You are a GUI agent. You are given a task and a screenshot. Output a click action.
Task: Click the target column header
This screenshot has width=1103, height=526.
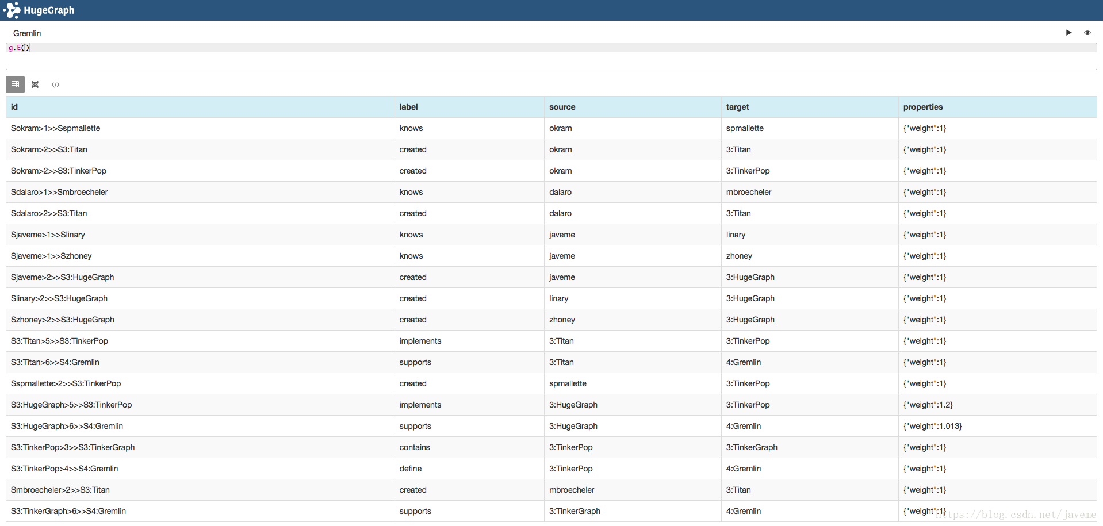(x=810, y=107)
